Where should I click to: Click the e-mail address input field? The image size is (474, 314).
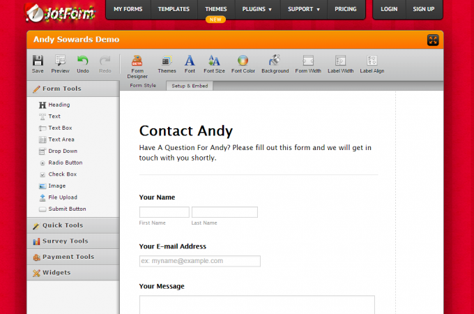tap(200, 261)
